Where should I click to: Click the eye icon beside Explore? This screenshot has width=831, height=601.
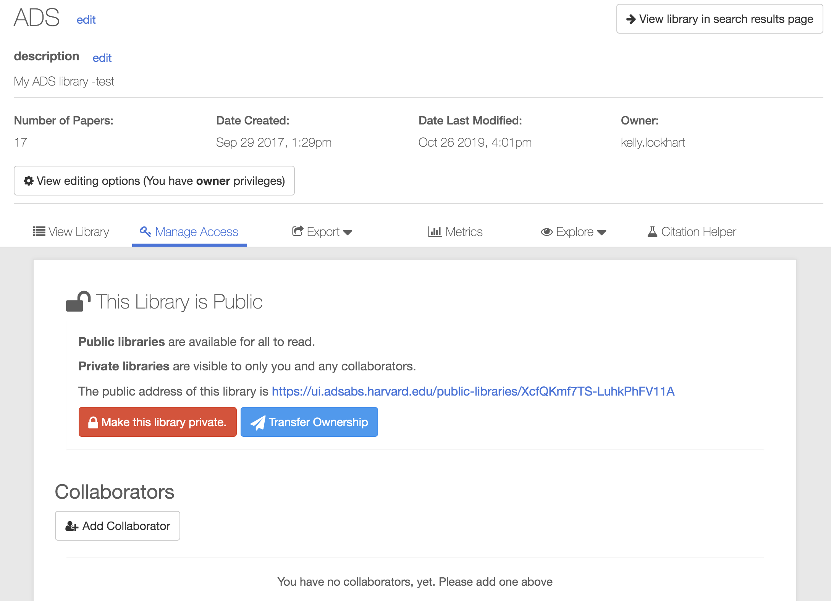pos(546,232)
